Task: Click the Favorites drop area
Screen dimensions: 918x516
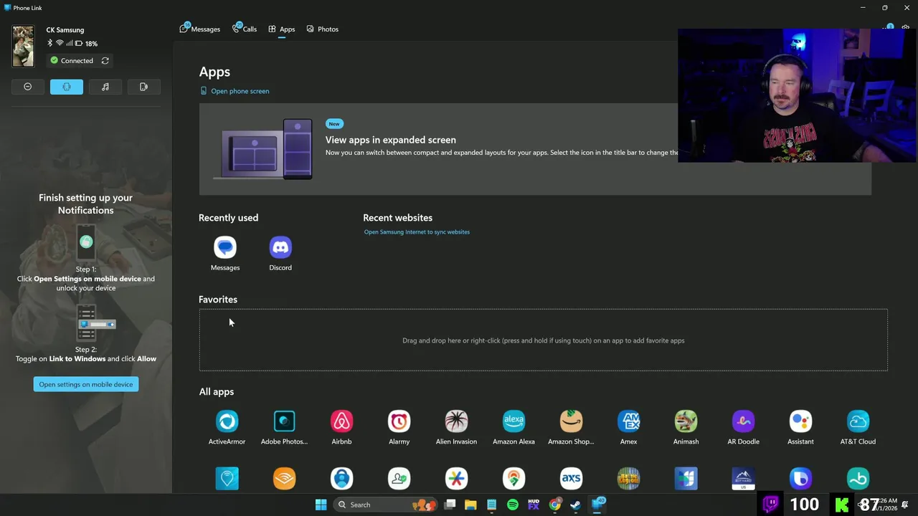Action: (543, 340)
